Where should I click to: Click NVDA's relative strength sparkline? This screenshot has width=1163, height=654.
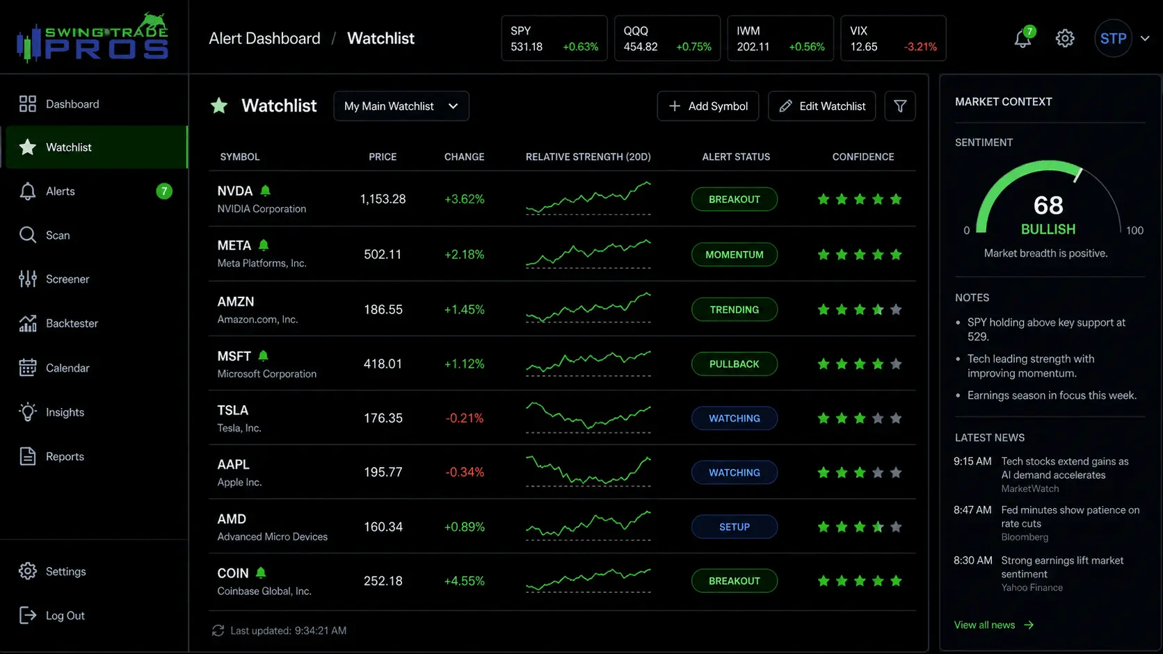coord(588,198)
